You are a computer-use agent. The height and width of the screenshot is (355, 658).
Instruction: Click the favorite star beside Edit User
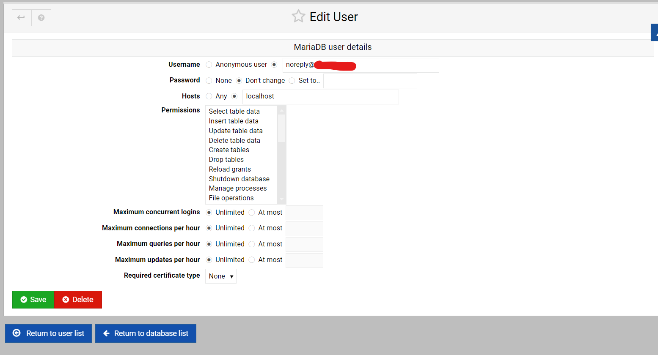298,16
